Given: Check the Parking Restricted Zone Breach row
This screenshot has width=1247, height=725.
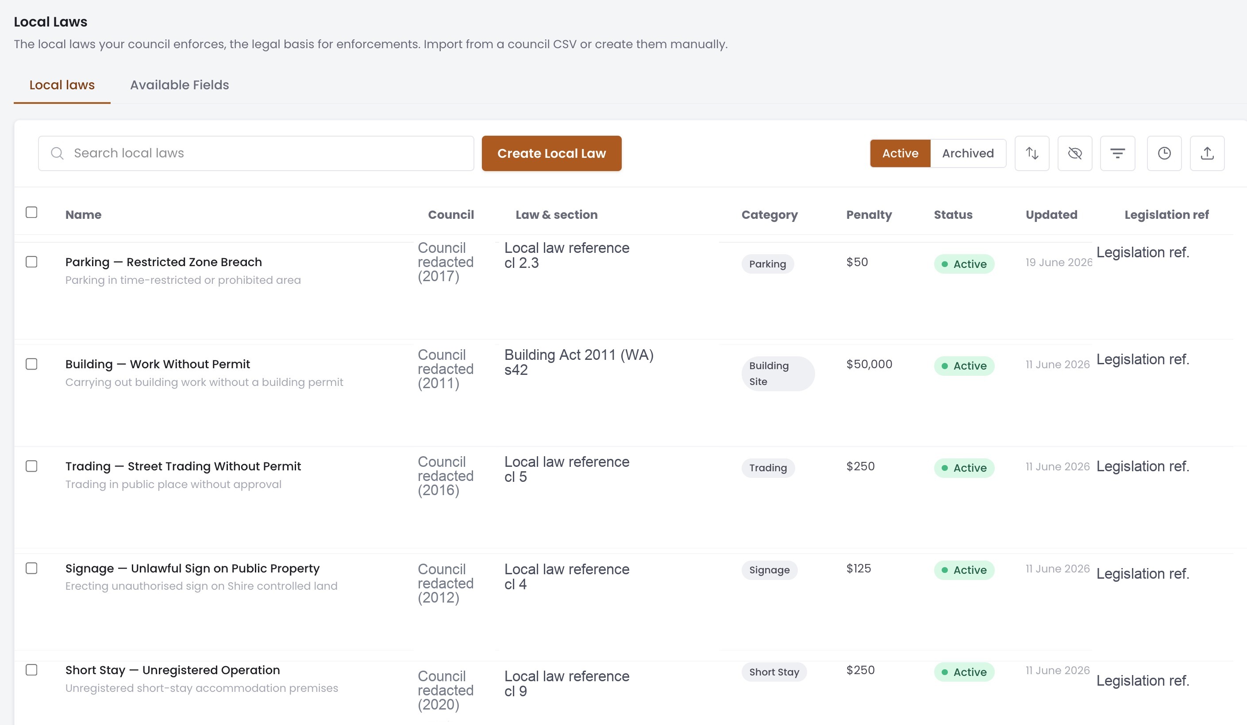Looking at the screenshot, I should [32, 262].
